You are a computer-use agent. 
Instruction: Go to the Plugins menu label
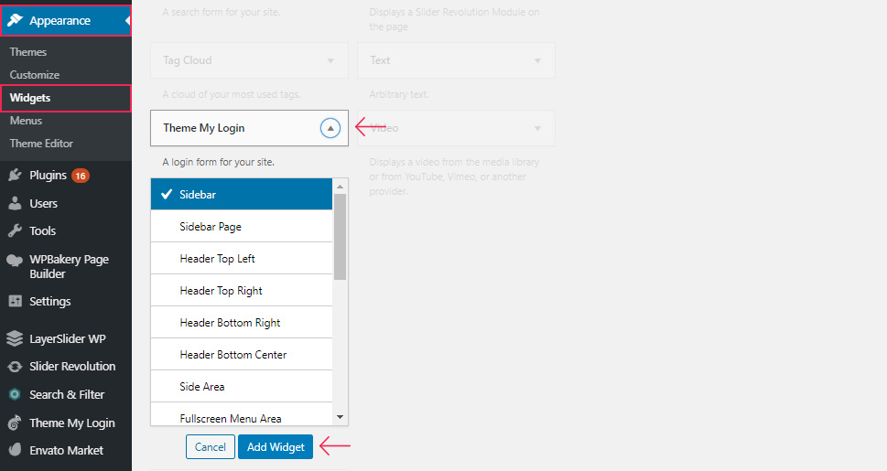pos(49,176)
